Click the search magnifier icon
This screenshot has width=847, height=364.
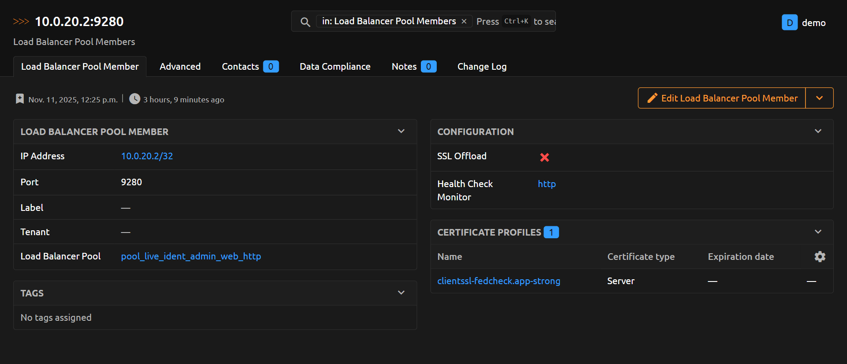coord(305,22)
